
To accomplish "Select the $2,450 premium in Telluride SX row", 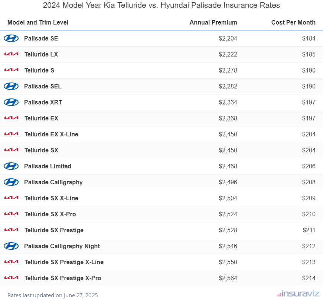I will coord(228,150).
